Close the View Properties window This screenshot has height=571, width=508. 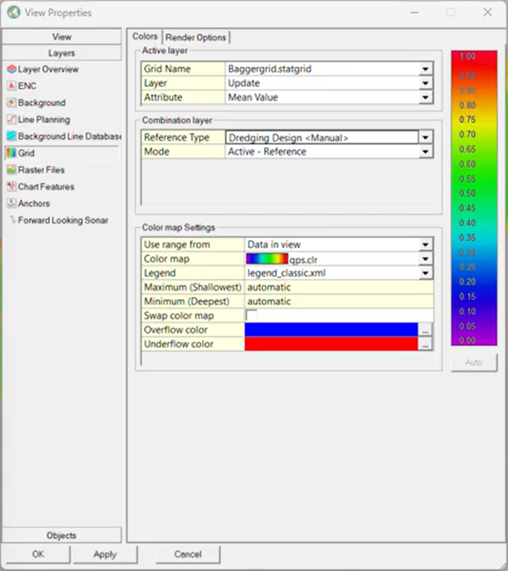point(488,12)
